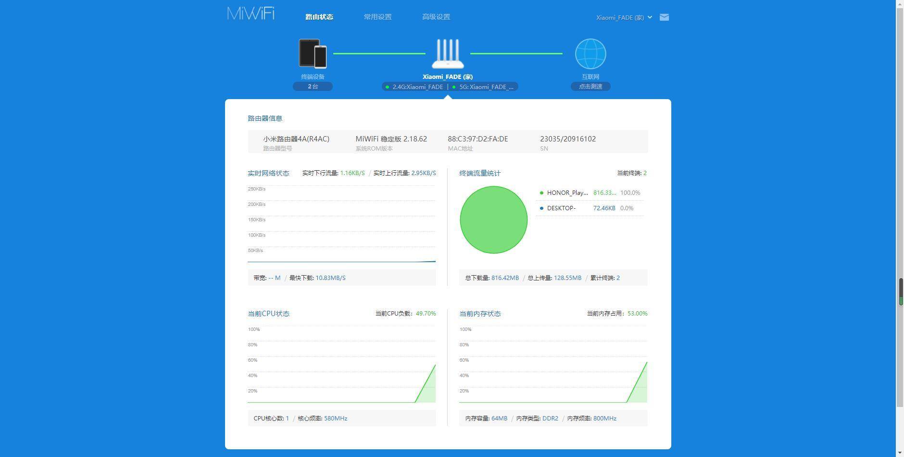This screenshot has height=457, width=904.
Task: Open the mail envelope messages icon
Action: pos(664,17)
